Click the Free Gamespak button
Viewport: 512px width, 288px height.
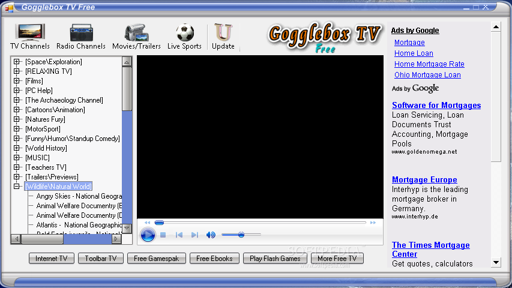[157, 258]
